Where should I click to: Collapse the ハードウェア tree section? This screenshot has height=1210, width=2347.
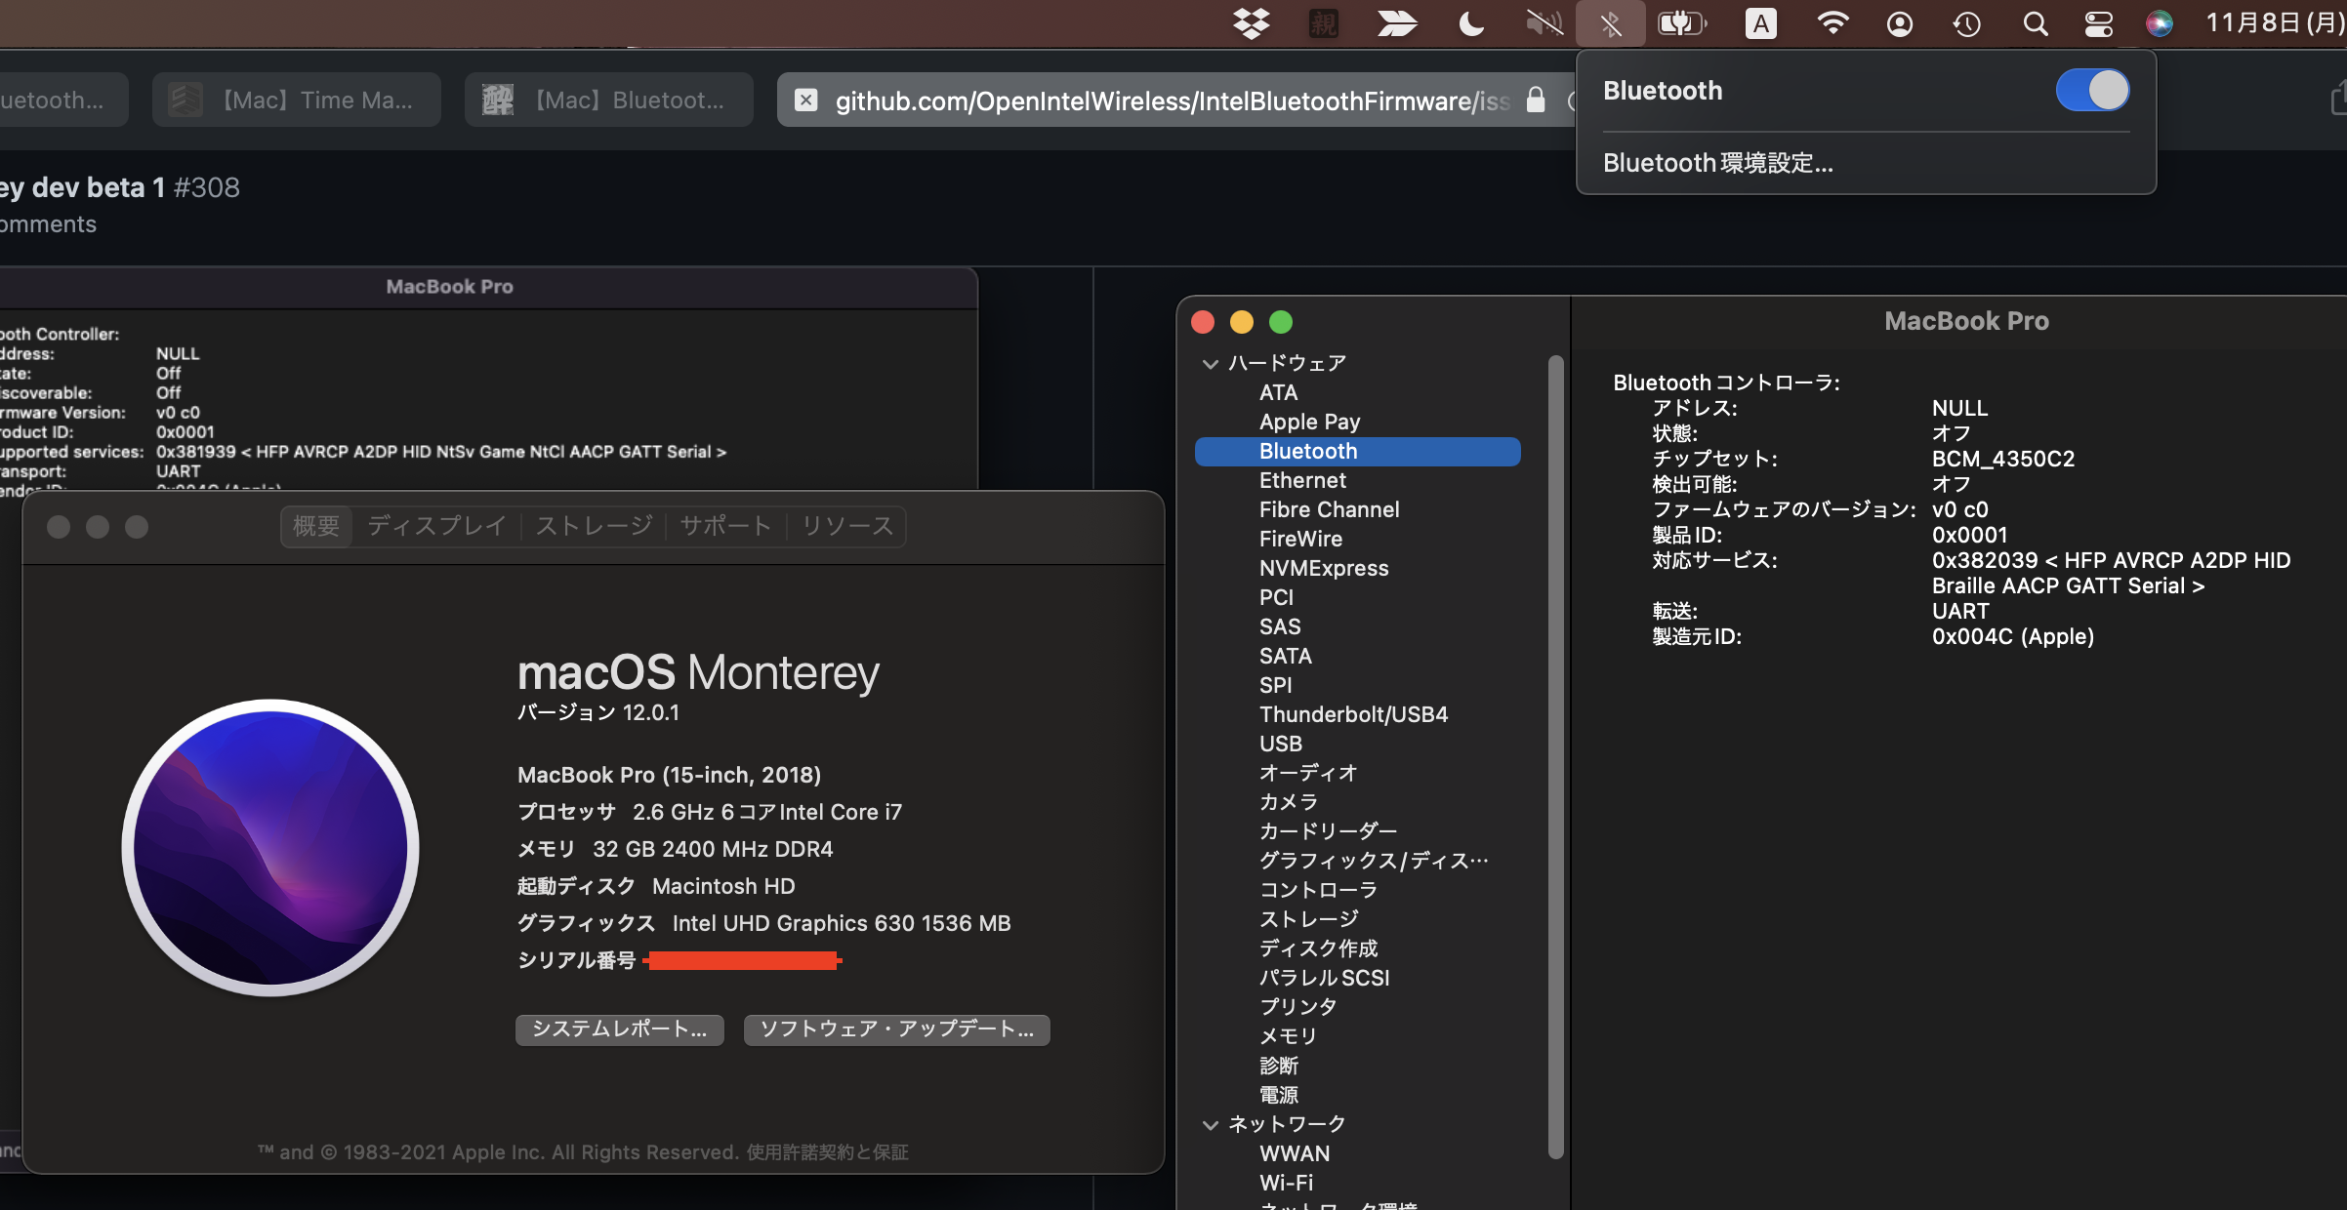tap(1211, 362)
